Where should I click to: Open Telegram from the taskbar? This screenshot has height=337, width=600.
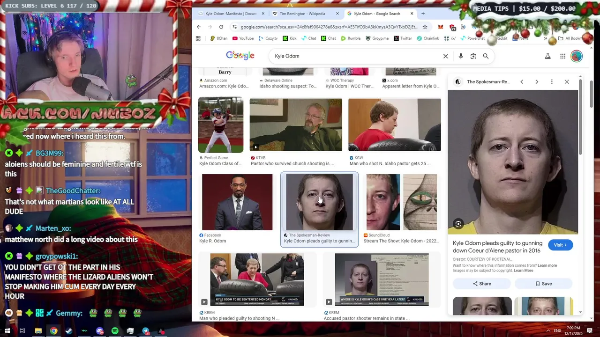pos(146,331)
